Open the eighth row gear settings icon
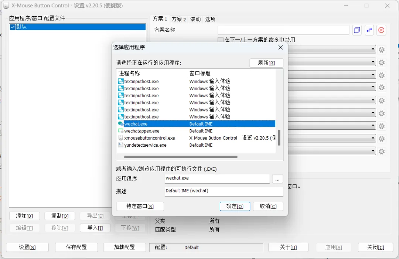399x259 pixels. 381,139
